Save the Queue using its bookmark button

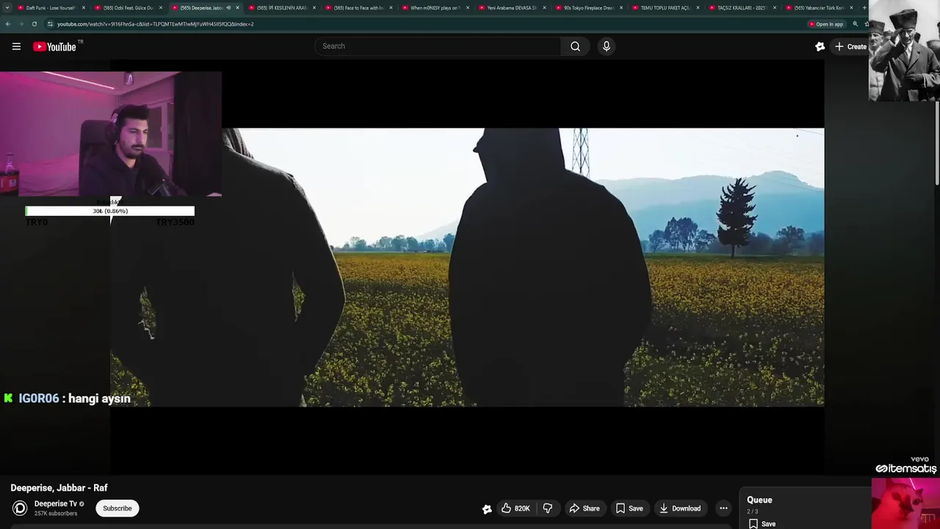(762, 524)
